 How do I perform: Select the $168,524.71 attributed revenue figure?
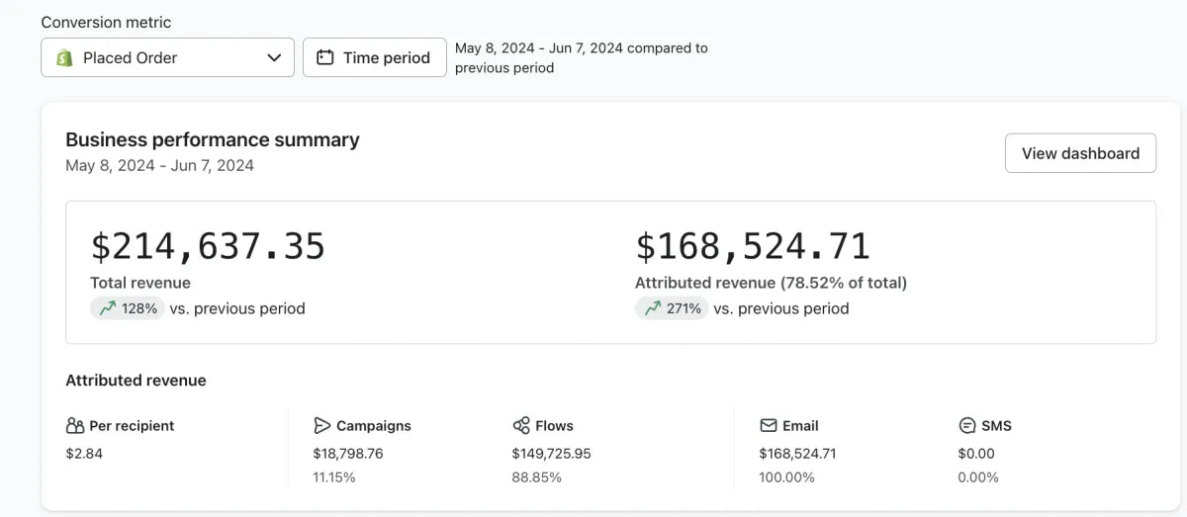tap(752, 246)
